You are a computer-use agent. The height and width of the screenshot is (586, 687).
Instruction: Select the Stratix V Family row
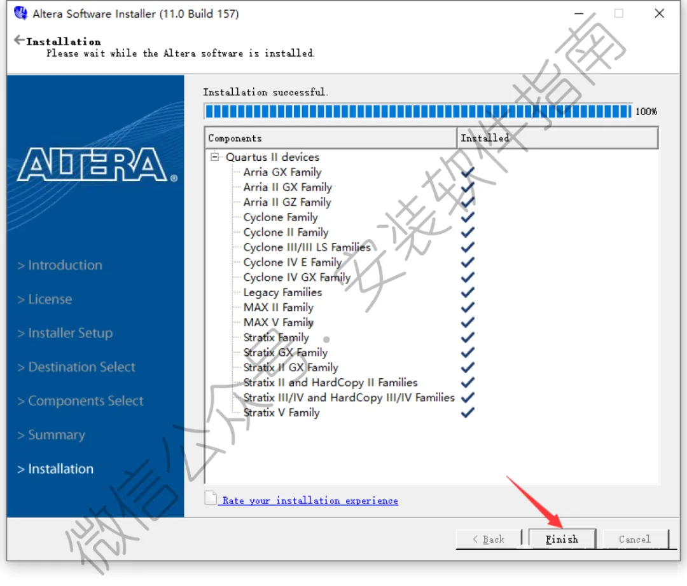pos(282,412)
